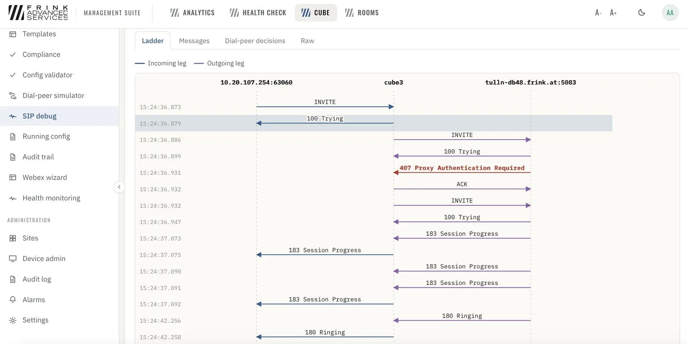
Task: Select second INVITE at 15:24:36.932
Action: (462, 203)
